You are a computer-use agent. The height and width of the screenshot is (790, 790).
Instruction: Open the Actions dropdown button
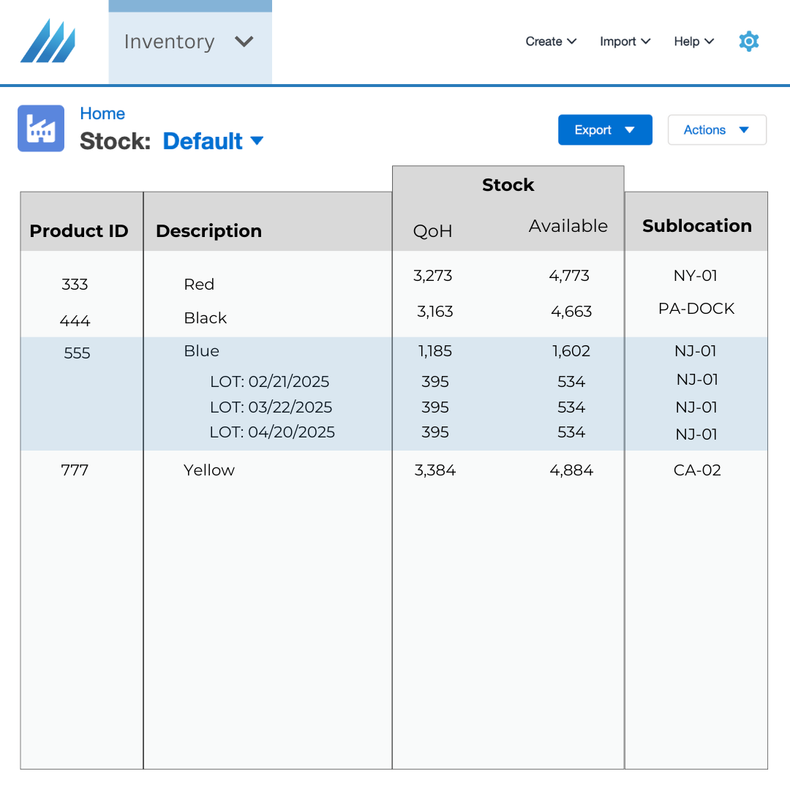point(716,130)
